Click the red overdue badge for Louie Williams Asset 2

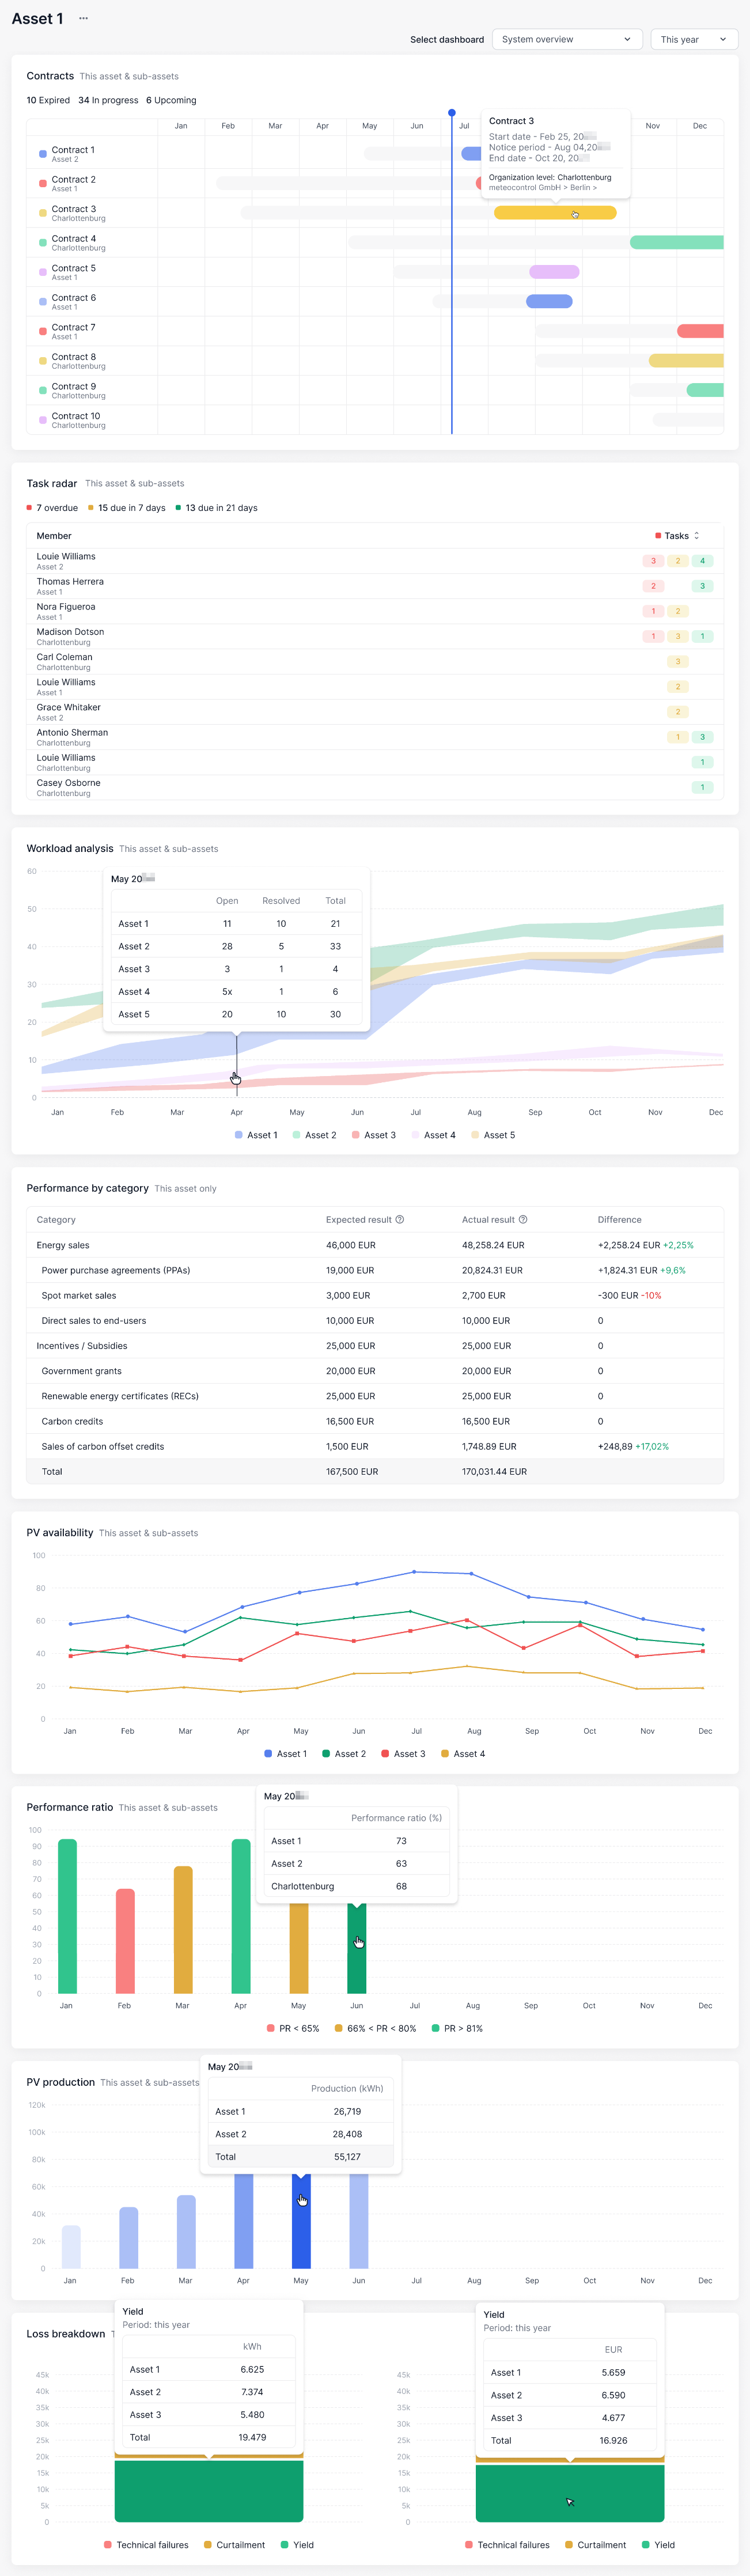tap(653, 561)
